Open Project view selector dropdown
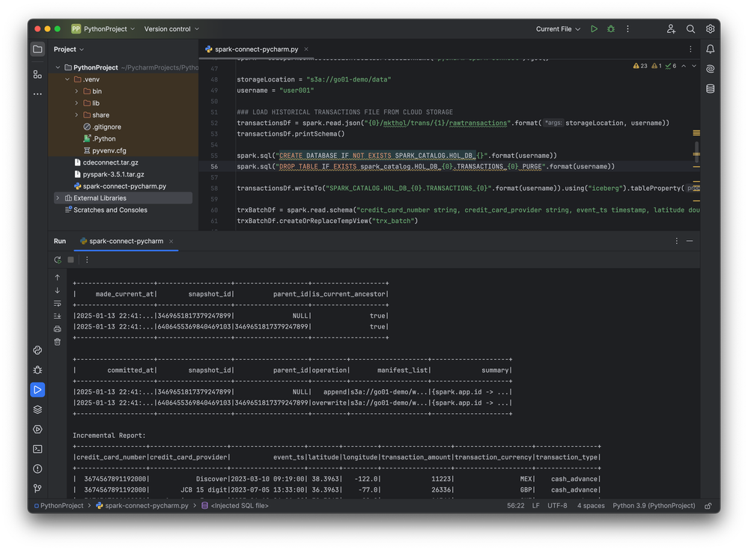748x550 pixels. [x=69, y=49]
